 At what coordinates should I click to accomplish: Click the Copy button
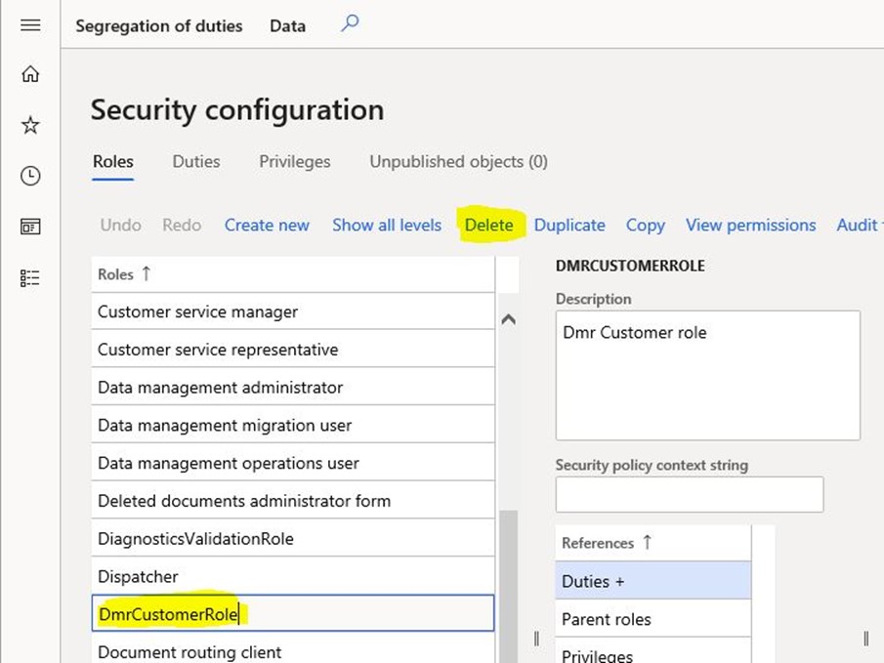646,225
